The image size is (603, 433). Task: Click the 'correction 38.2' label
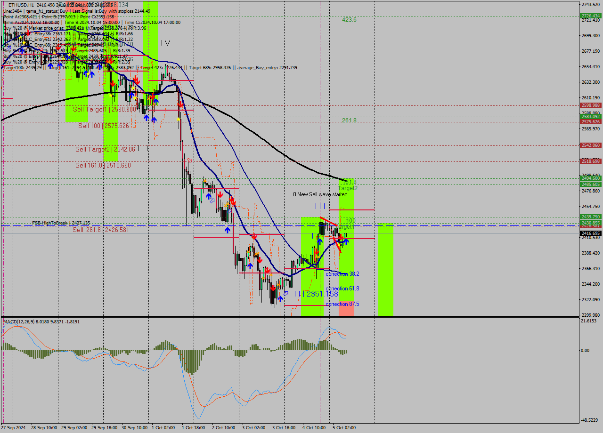tap(342, 274)
